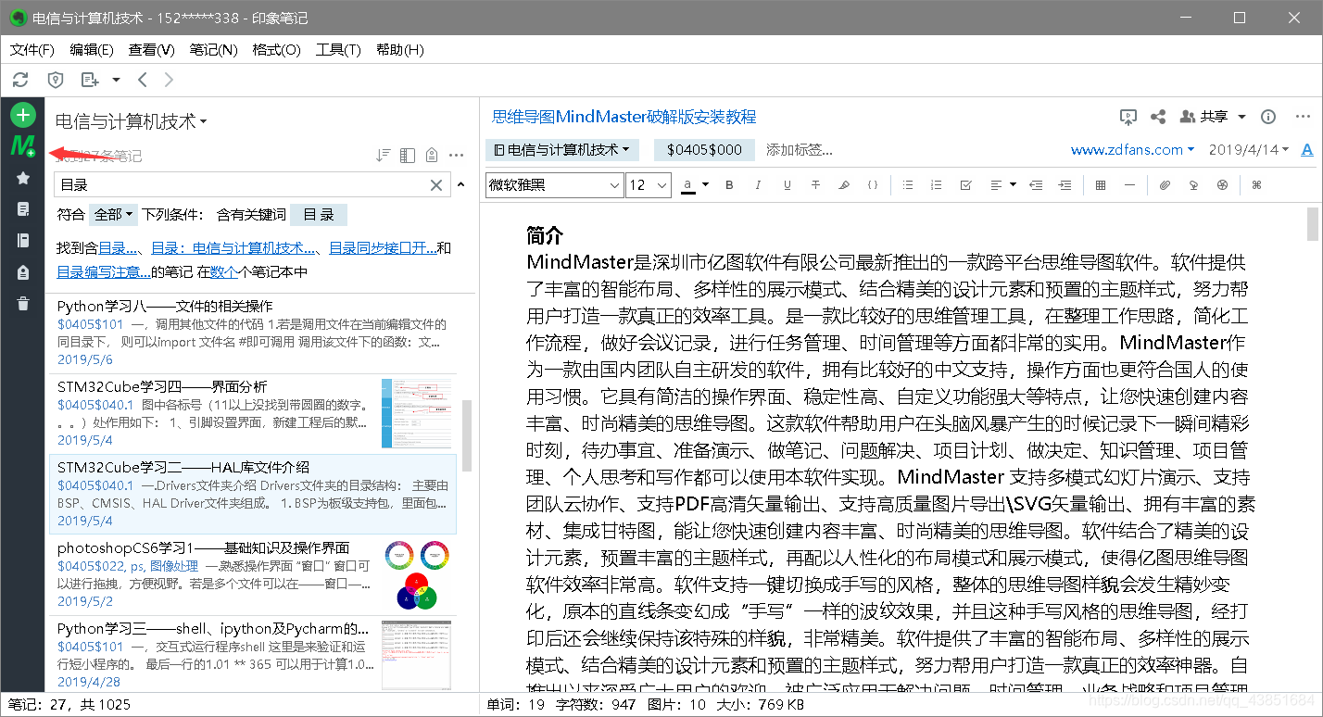Open the 查看(V) menu
This screenshot has height=717, width=1323.
tap(151, 49)
